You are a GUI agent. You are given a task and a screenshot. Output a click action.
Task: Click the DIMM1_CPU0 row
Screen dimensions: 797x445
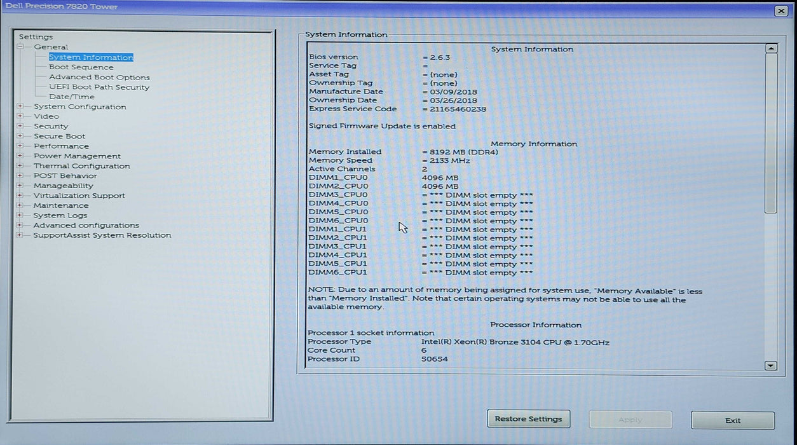[x=383, y=178]
